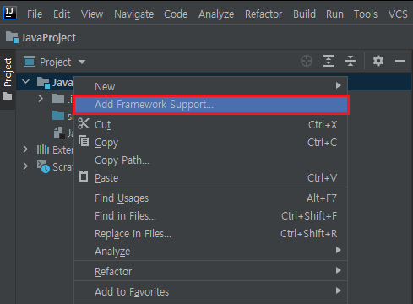Image resolution: width=413 pixels, height=304 pixels.
Task: Open the Project panel gear settings
Action: [378, 61]
